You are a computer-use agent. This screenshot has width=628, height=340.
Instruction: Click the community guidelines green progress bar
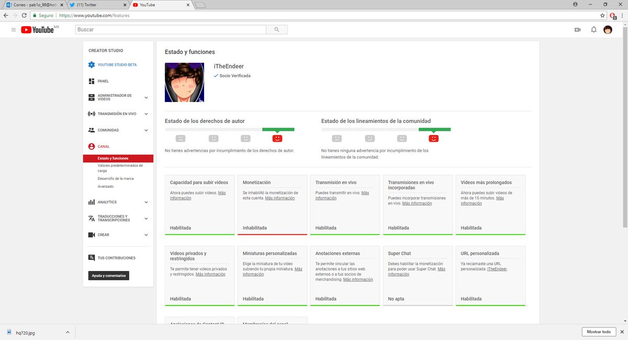434,129
